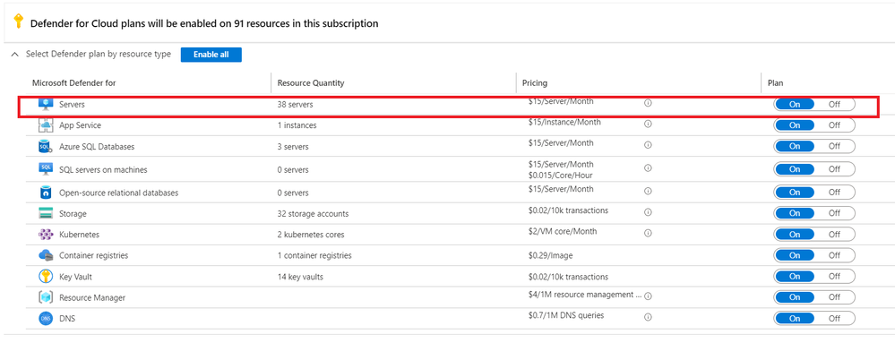Click the Servers plan icon
Viewport: 895px width, 343px height.
(x=46, y=105)
